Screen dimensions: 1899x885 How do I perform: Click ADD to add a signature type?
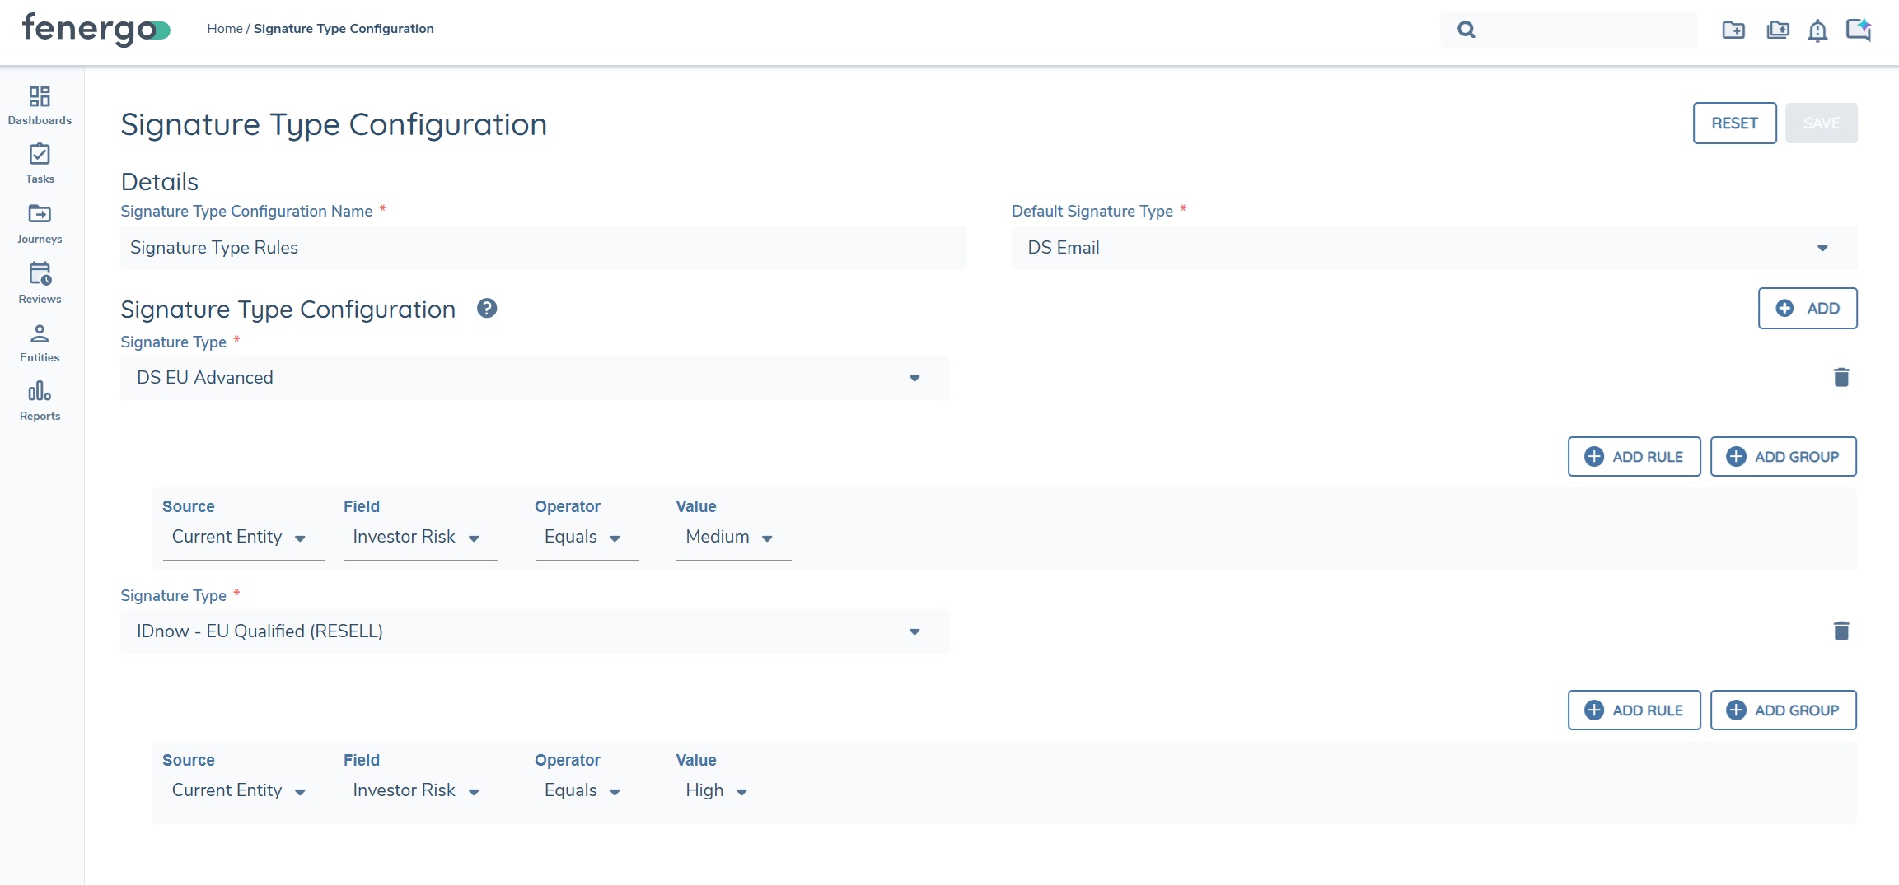coord(1807,309)
